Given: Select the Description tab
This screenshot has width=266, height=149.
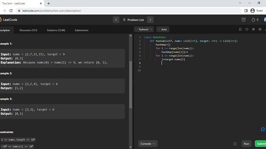Looking at the screenshot, I should pos(5,30).
